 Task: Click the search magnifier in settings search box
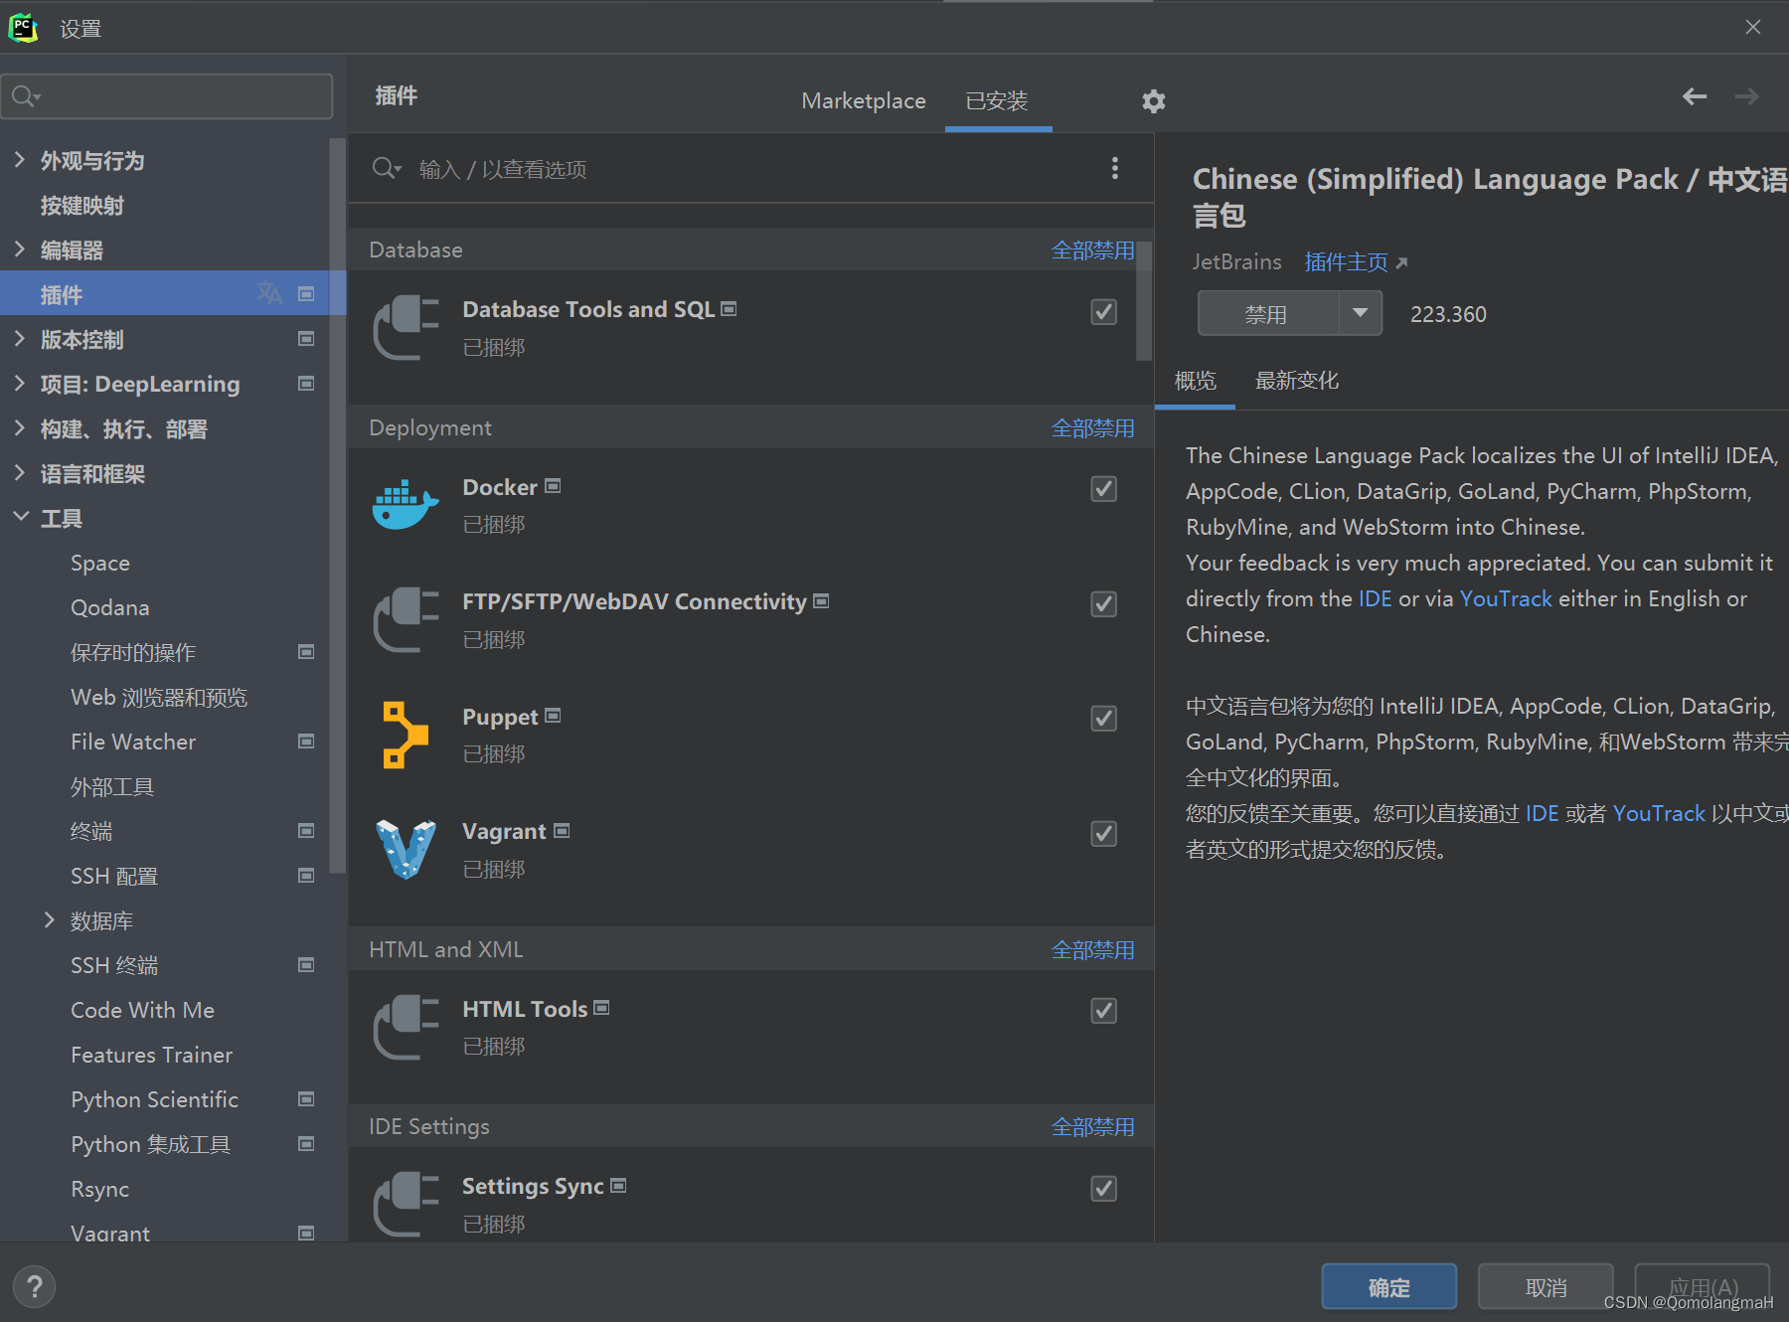click(24, 96)
